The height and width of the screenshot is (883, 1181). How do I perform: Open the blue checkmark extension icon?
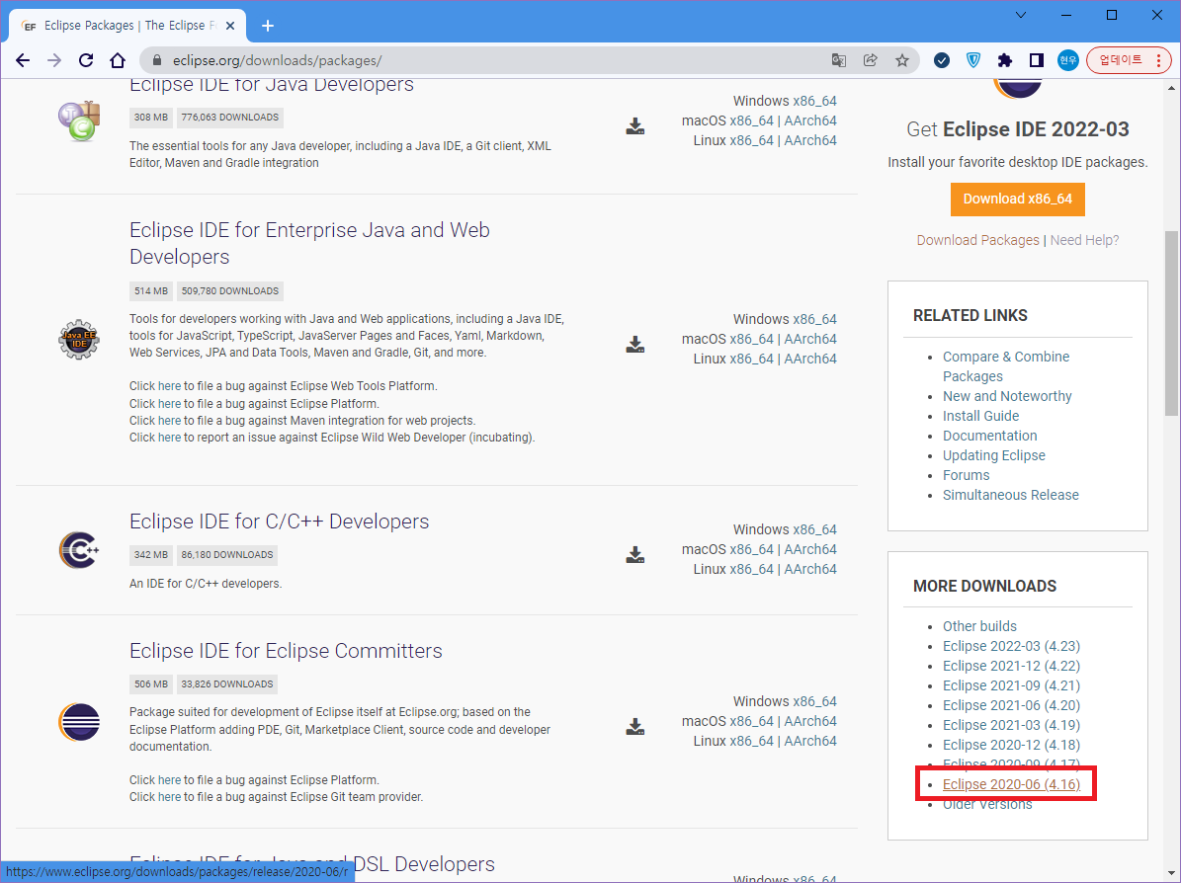(942, 60)
